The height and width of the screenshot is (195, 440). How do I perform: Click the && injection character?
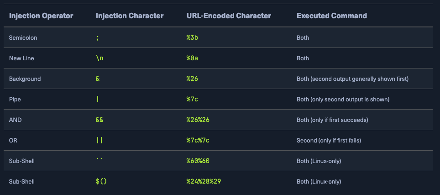click(x=100, y=120)
